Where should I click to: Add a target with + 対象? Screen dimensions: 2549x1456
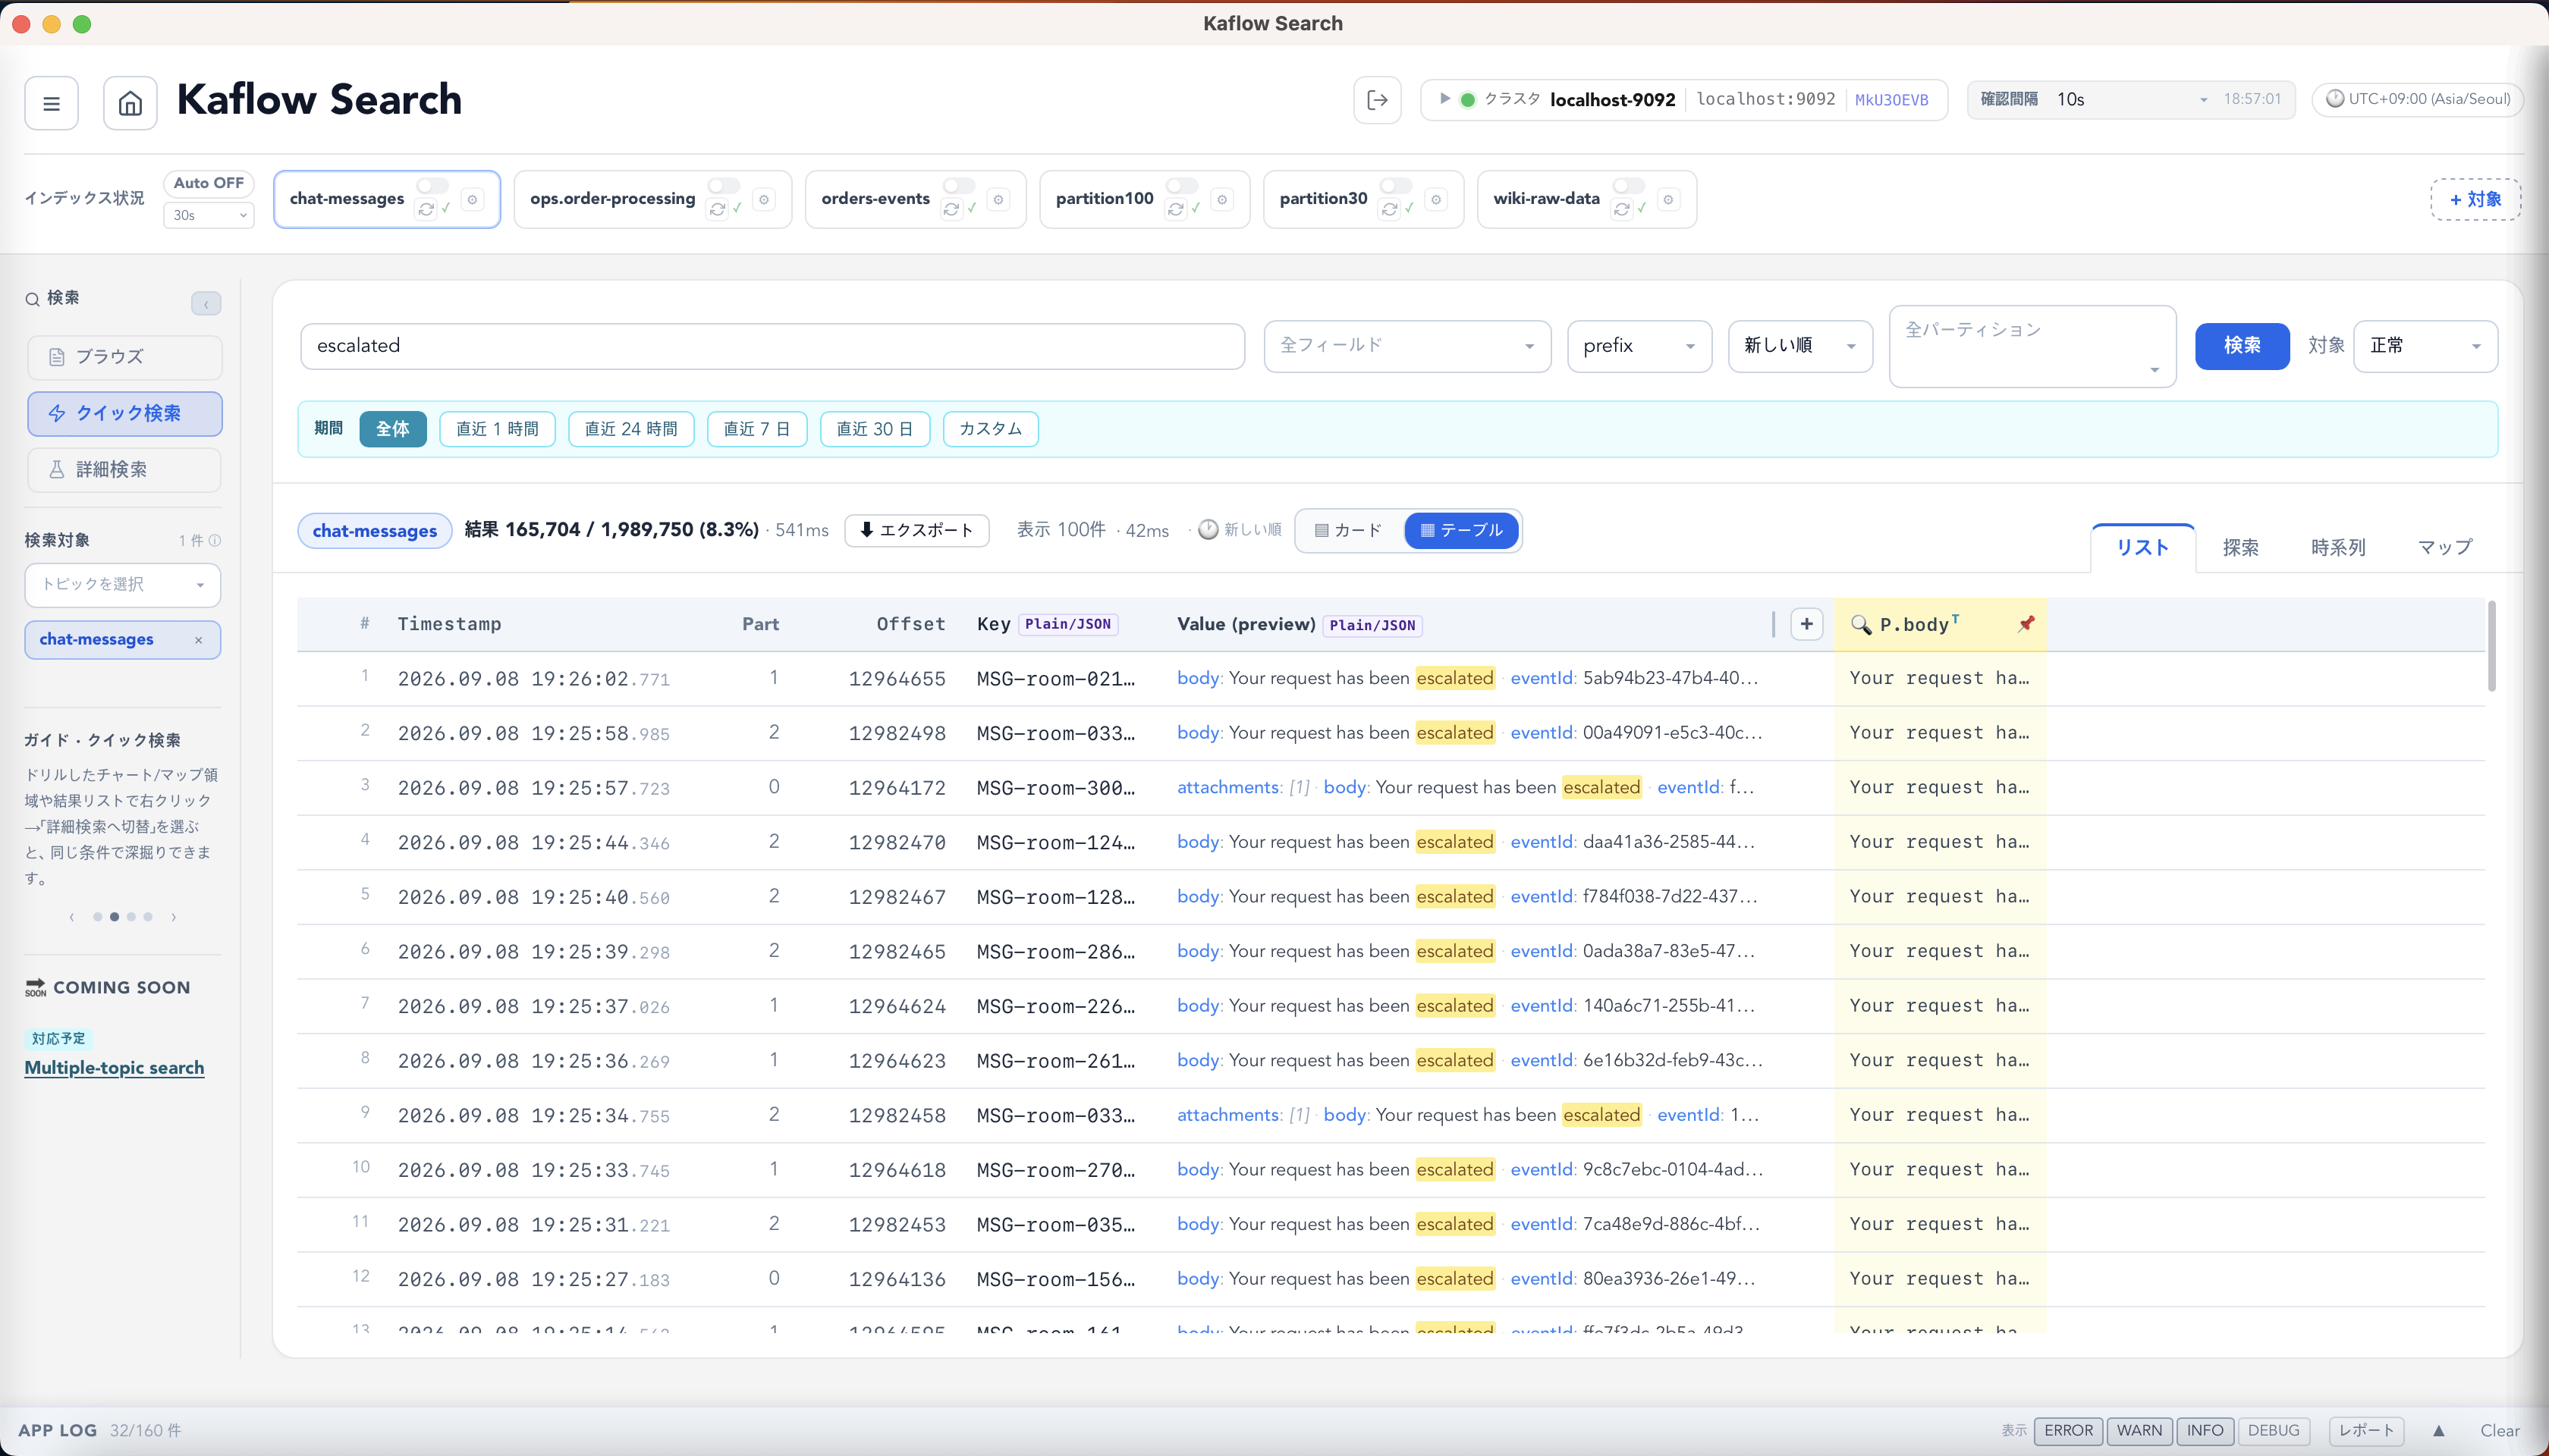(x=2475, y=200)
